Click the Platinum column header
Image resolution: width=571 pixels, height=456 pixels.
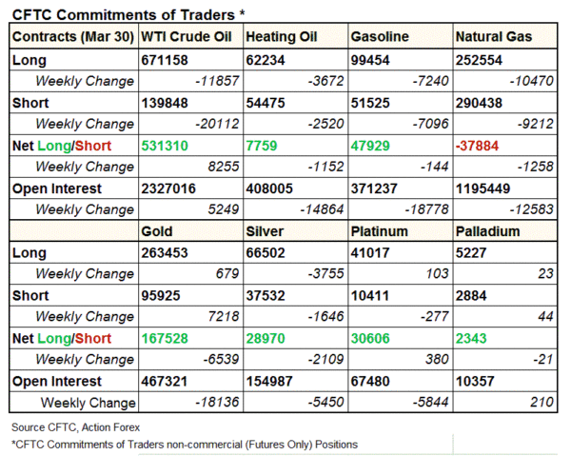click(379, 231)
